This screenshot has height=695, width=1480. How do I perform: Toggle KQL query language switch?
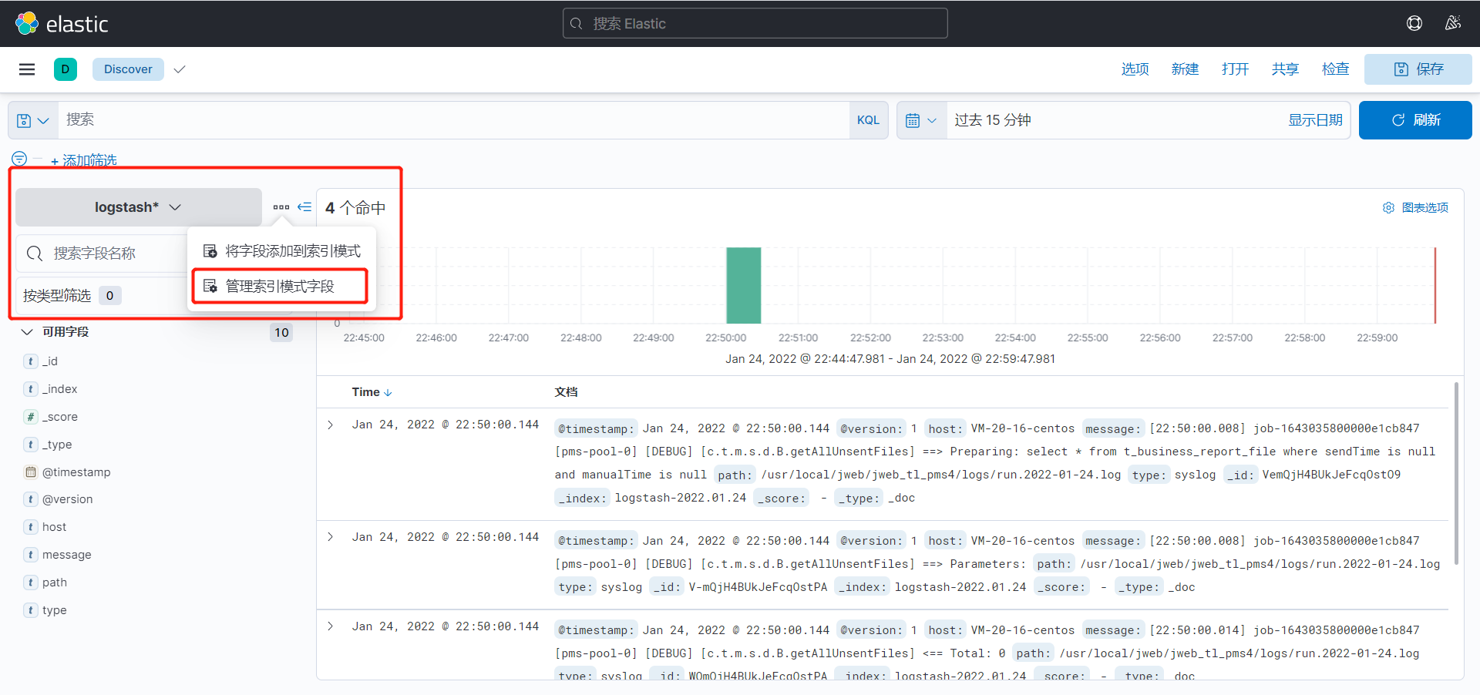coord(868,120)
